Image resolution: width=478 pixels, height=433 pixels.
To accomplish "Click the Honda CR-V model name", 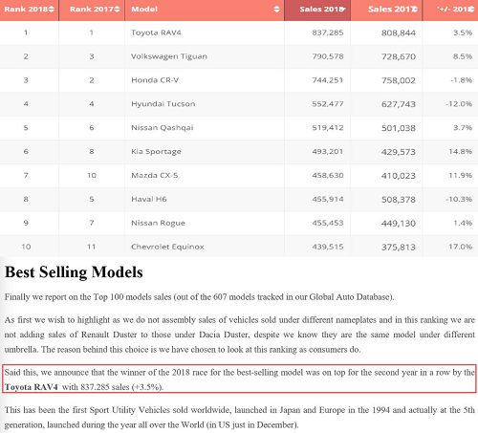I will 155,80.
